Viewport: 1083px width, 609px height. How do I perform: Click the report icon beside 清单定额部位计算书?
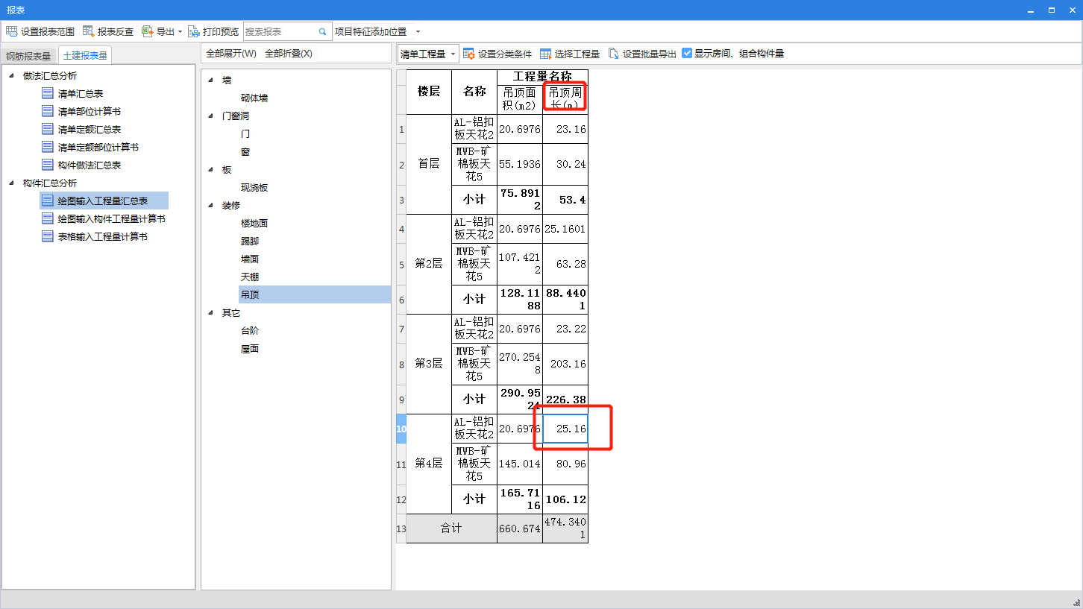click(48, 147)
